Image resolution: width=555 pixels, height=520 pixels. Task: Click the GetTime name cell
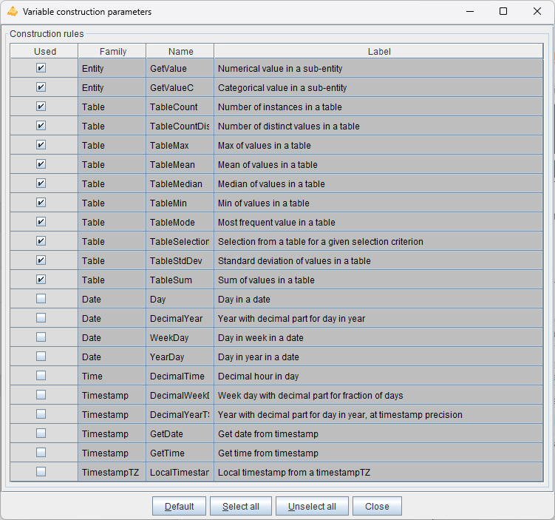click(x=180, y=453)
